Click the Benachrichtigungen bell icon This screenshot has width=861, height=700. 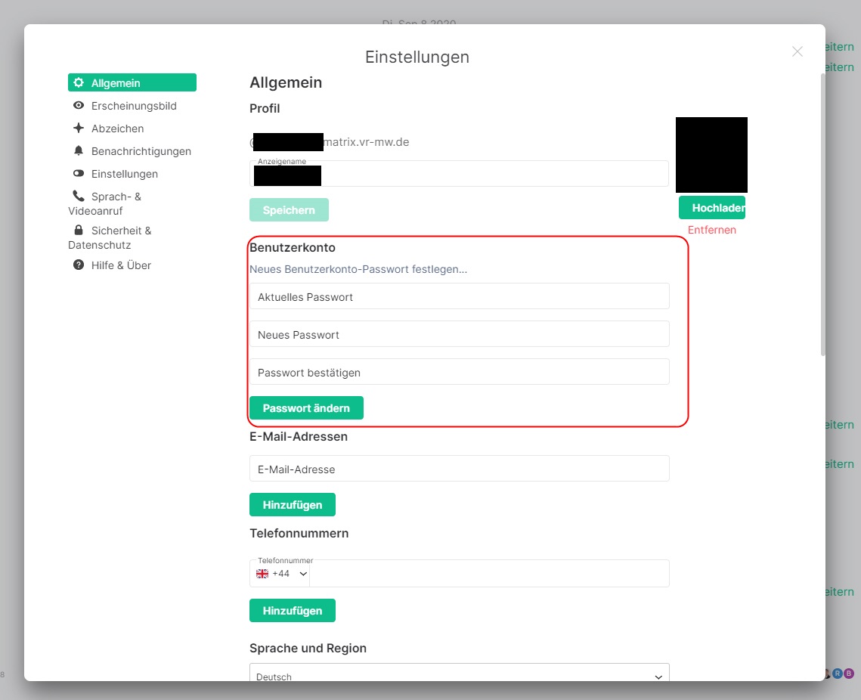pyautogui.click(x=79, y=151)
